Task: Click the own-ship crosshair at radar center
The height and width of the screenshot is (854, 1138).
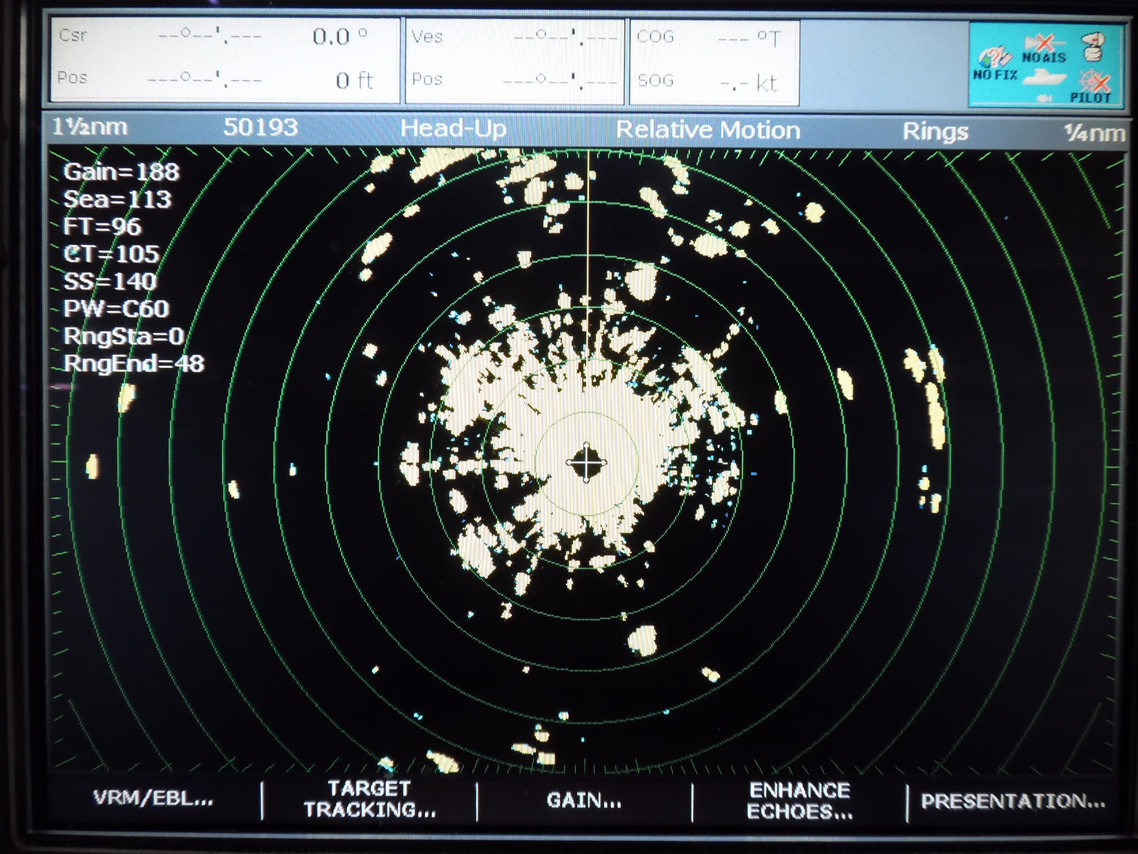Action: point(586,463)
